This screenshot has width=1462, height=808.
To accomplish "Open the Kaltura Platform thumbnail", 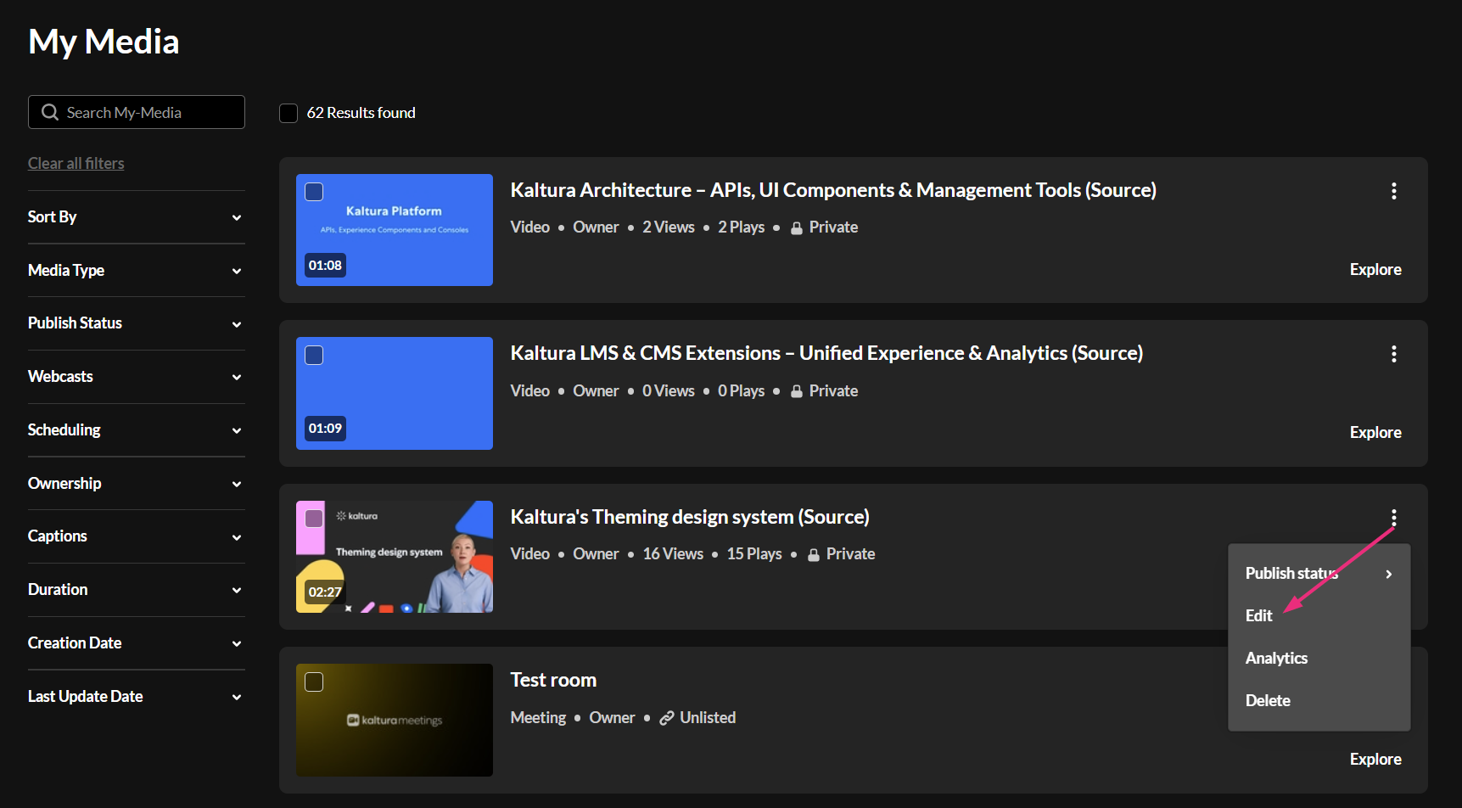I will click(x=395, y=230).
